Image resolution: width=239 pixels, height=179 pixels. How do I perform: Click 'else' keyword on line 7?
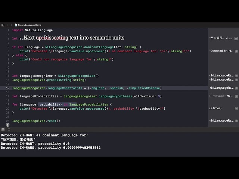click(x=19, y=55)
